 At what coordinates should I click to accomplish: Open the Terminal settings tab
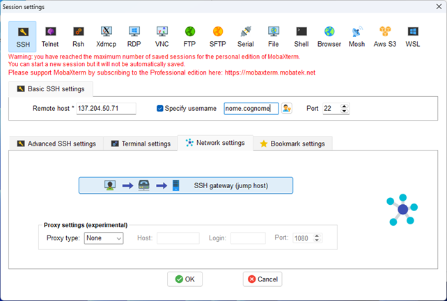[141, 144]
